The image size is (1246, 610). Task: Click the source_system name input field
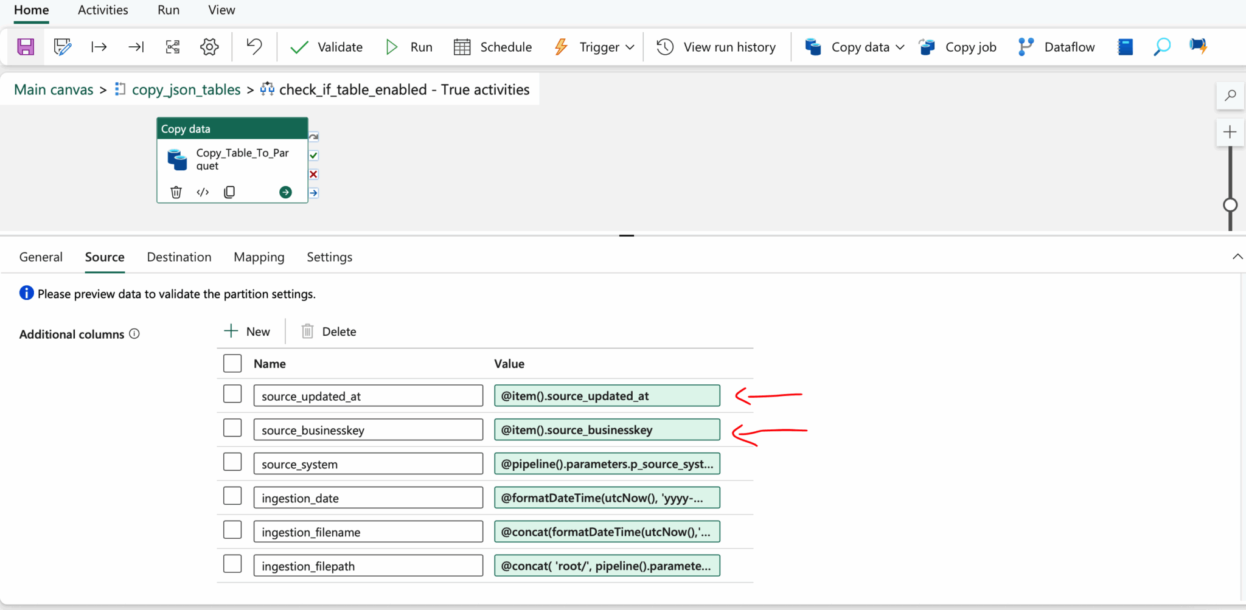click(x=368, y=464)
